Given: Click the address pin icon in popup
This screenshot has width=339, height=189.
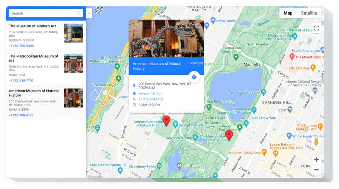Looking at the screenshot, I should coord(134,86).
